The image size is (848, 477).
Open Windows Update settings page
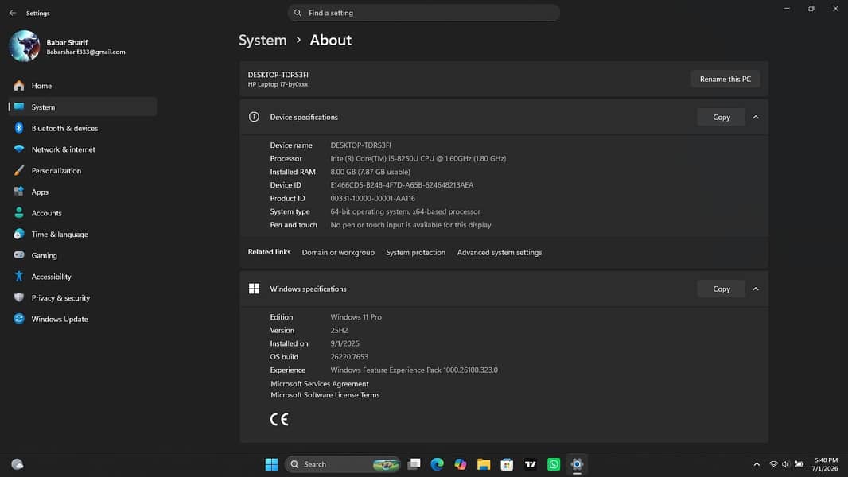click(83, 319)
